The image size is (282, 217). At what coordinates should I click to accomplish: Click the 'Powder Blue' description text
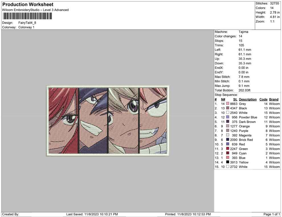(x=248, y=117)
